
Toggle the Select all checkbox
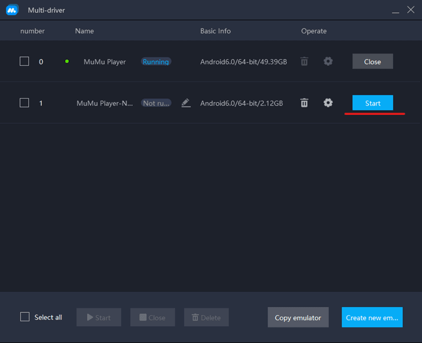(25, 317)
